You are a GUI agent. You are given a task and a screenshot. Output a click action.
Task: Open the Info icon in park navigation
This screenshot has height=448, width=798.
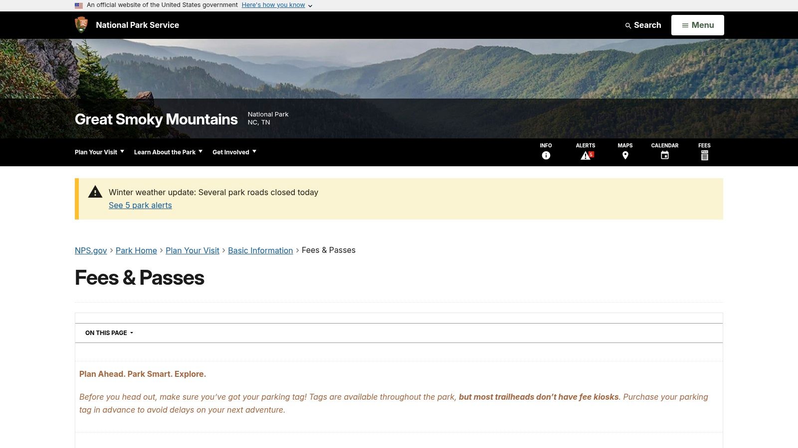(546, 155)
